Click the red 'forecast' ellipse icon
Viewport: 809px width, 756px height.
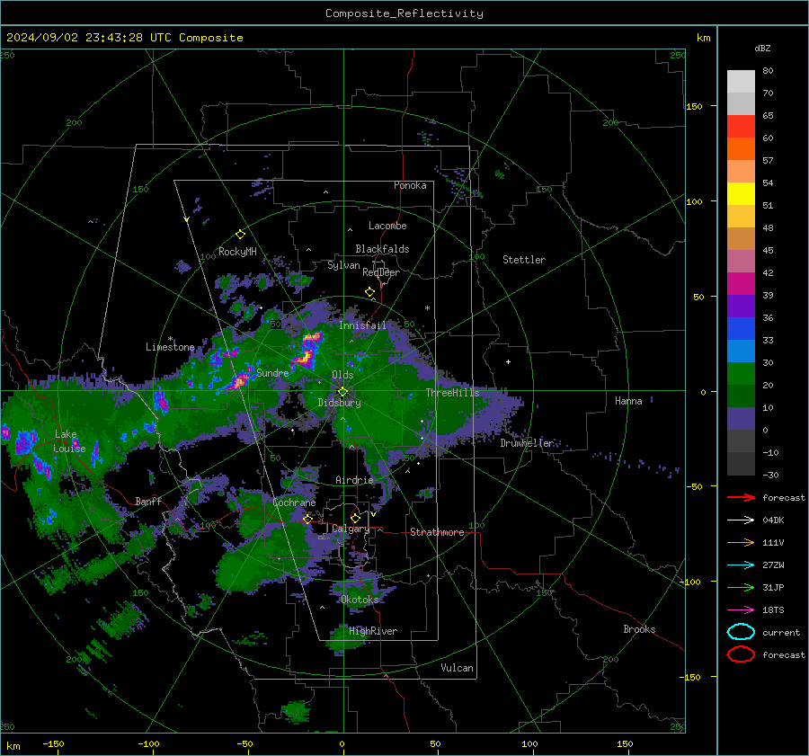(741, 654)
